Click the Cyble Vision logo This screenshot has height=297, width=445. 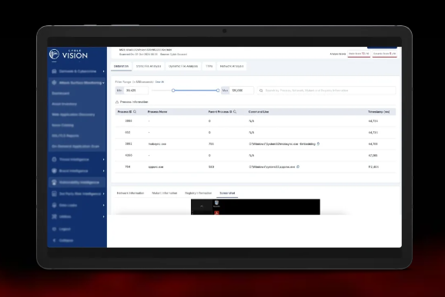[x=69, y=54]
